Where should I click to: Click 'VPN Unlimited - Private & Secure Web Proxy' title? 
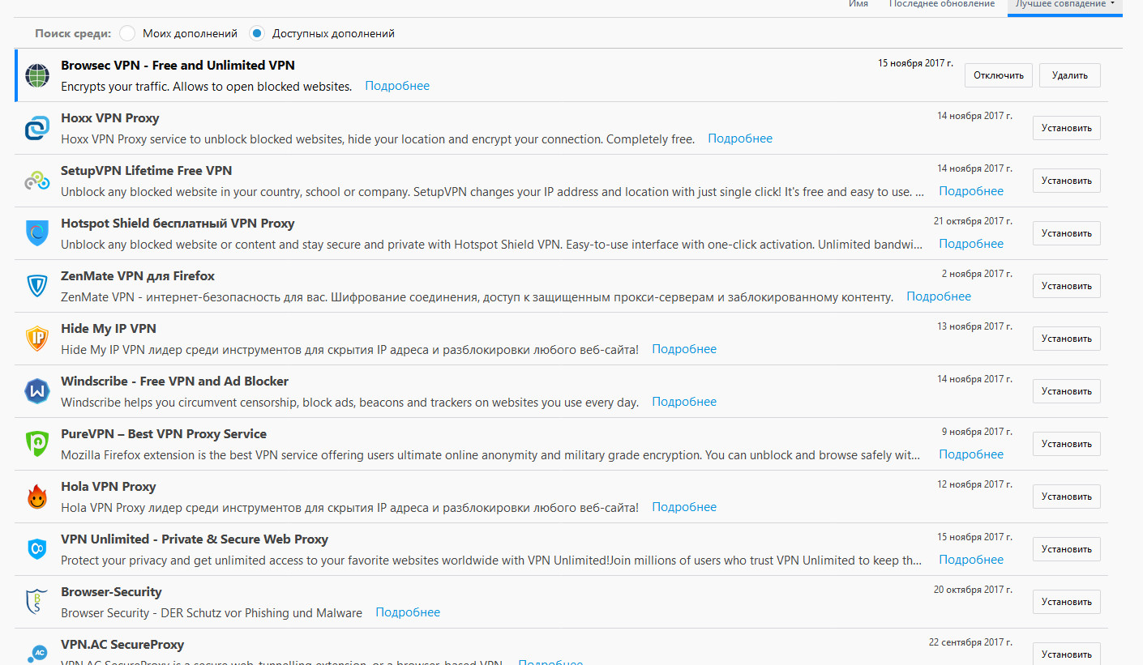[x=195, y=539]
